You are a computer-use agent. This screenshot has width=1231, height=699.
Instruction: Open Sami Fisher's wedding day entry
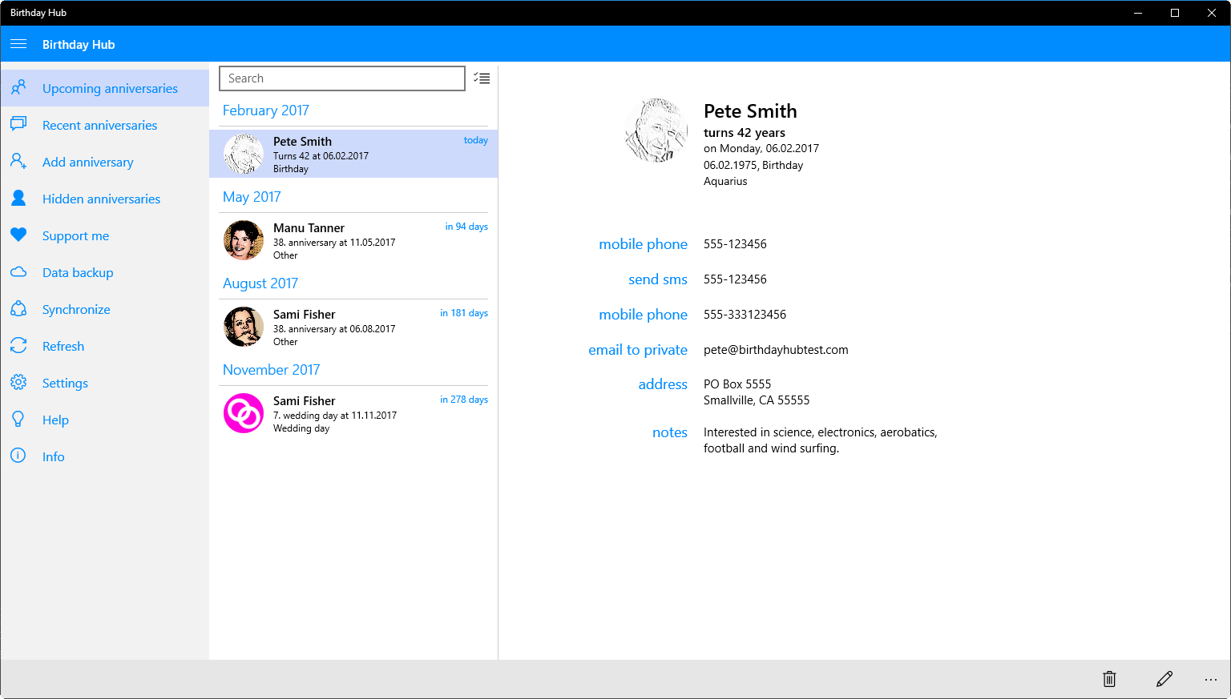click(x=353, y=413)
